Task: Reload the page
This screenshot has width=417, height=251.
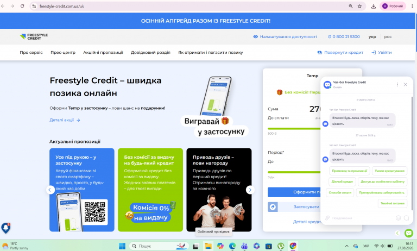Action: tap(22, 6)
